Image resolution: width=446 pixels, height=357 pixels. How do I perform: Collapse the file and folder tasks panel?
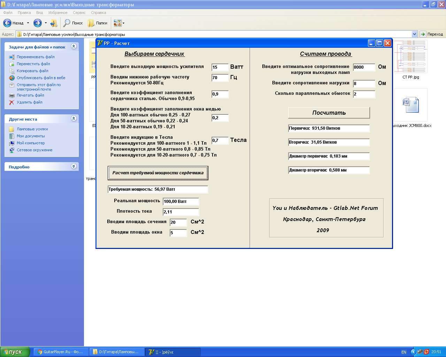(x=74, y=46)
